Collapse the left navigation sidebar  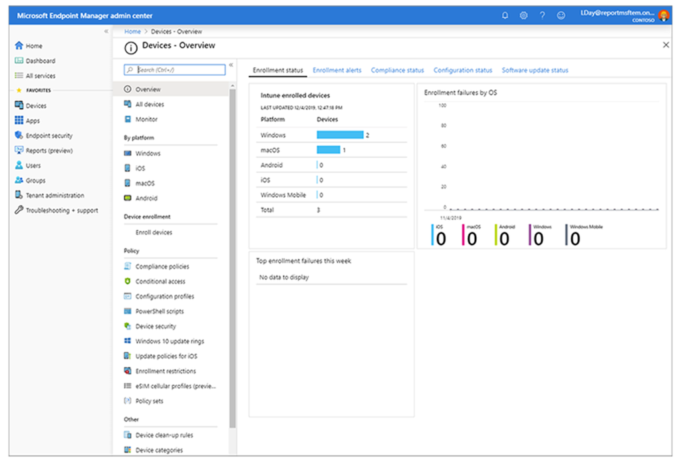[x=106, y=31]
